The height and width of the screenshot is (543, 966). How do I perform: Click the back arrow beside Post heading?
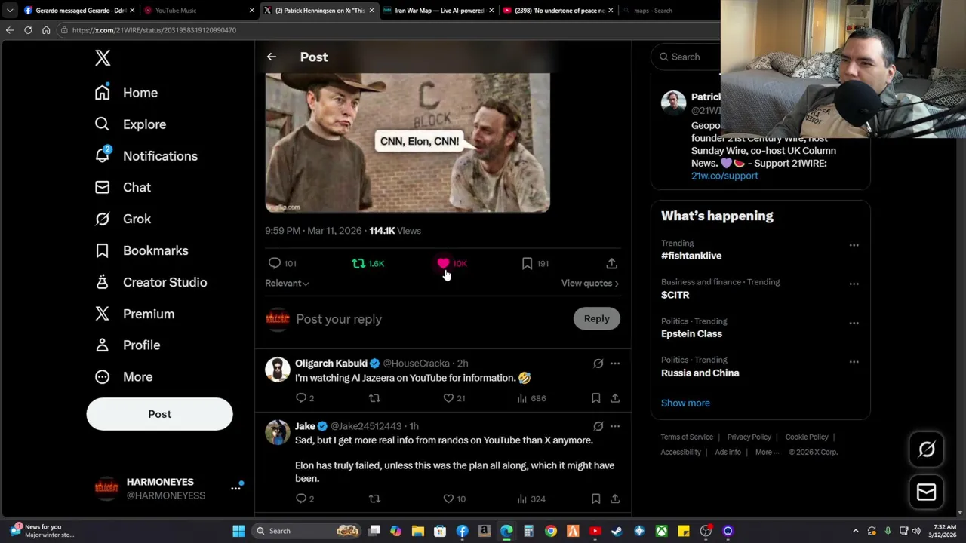point(272,57)
